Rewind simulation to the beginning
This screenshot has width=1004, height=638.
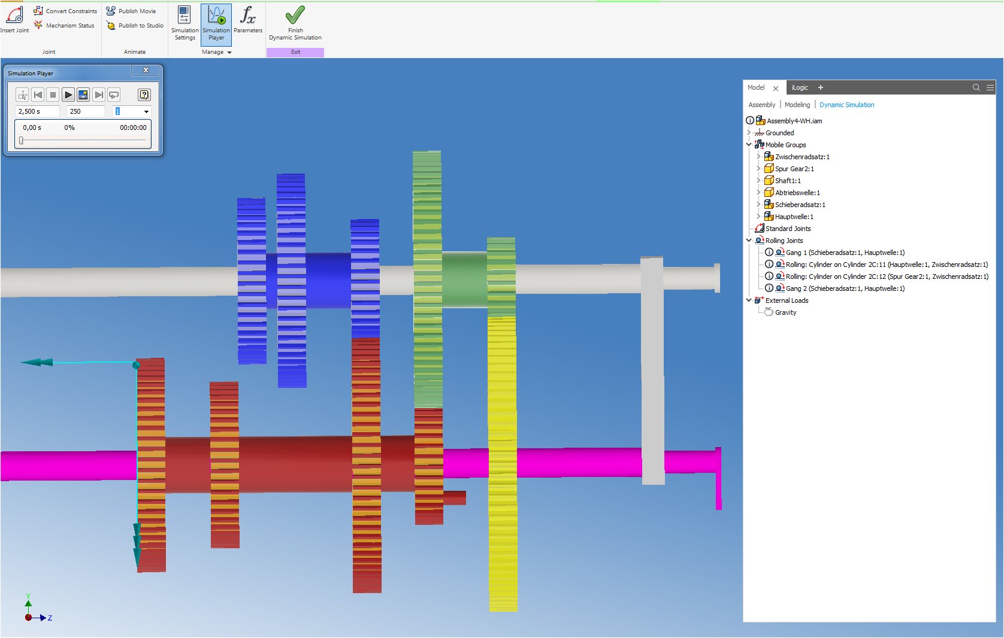(x=38, y=95)
